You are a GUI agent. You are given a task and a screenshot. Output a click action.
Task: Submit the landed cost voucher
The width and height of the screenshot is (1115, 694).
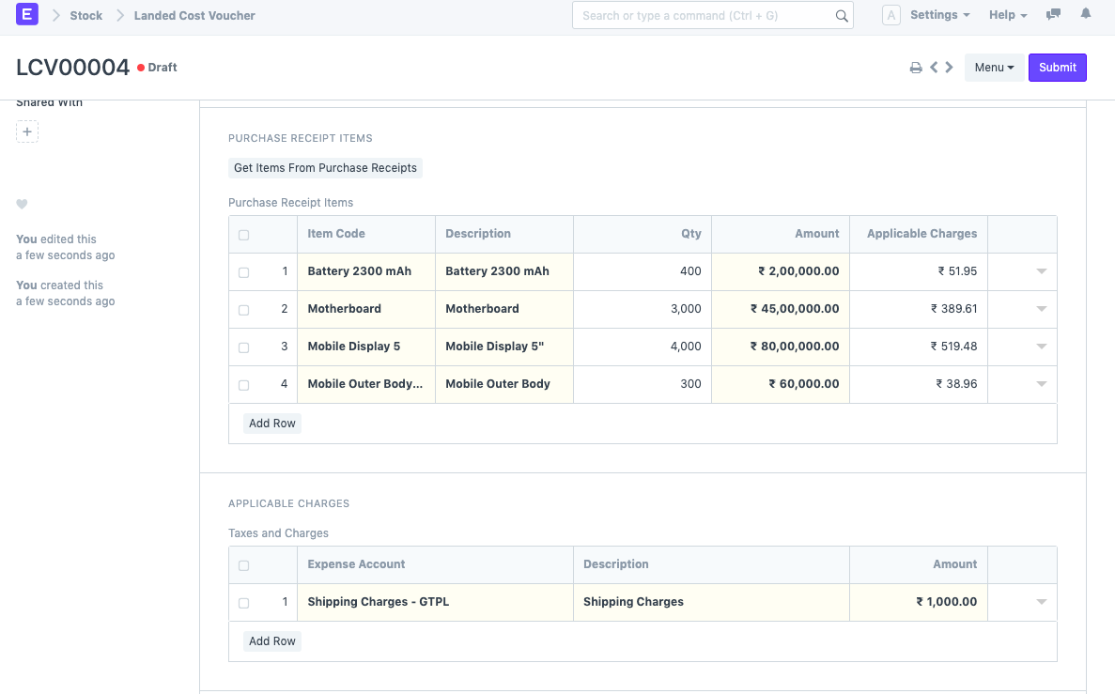[1057, 68]
